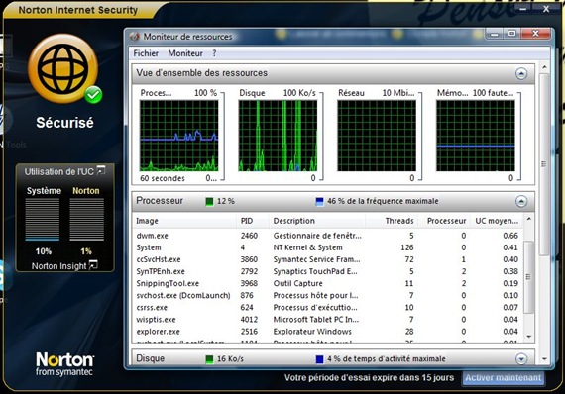The height and width of the screenshot is (394, 565).
Task: Click the Resource Monitor title bar icon
Action: click(x=135, y=37)
